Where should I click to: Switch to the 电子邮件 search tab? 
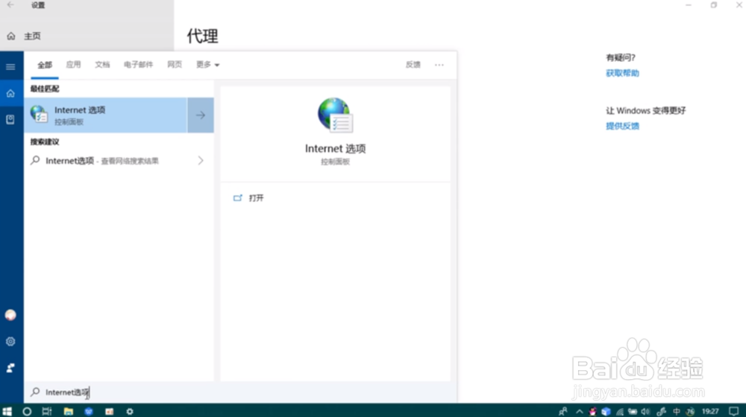139,65
